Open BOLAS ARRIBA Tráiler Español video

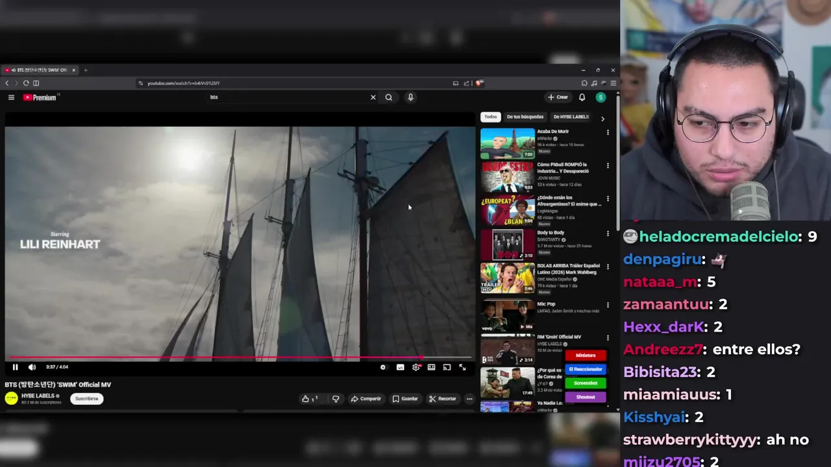tap(507, 278)
